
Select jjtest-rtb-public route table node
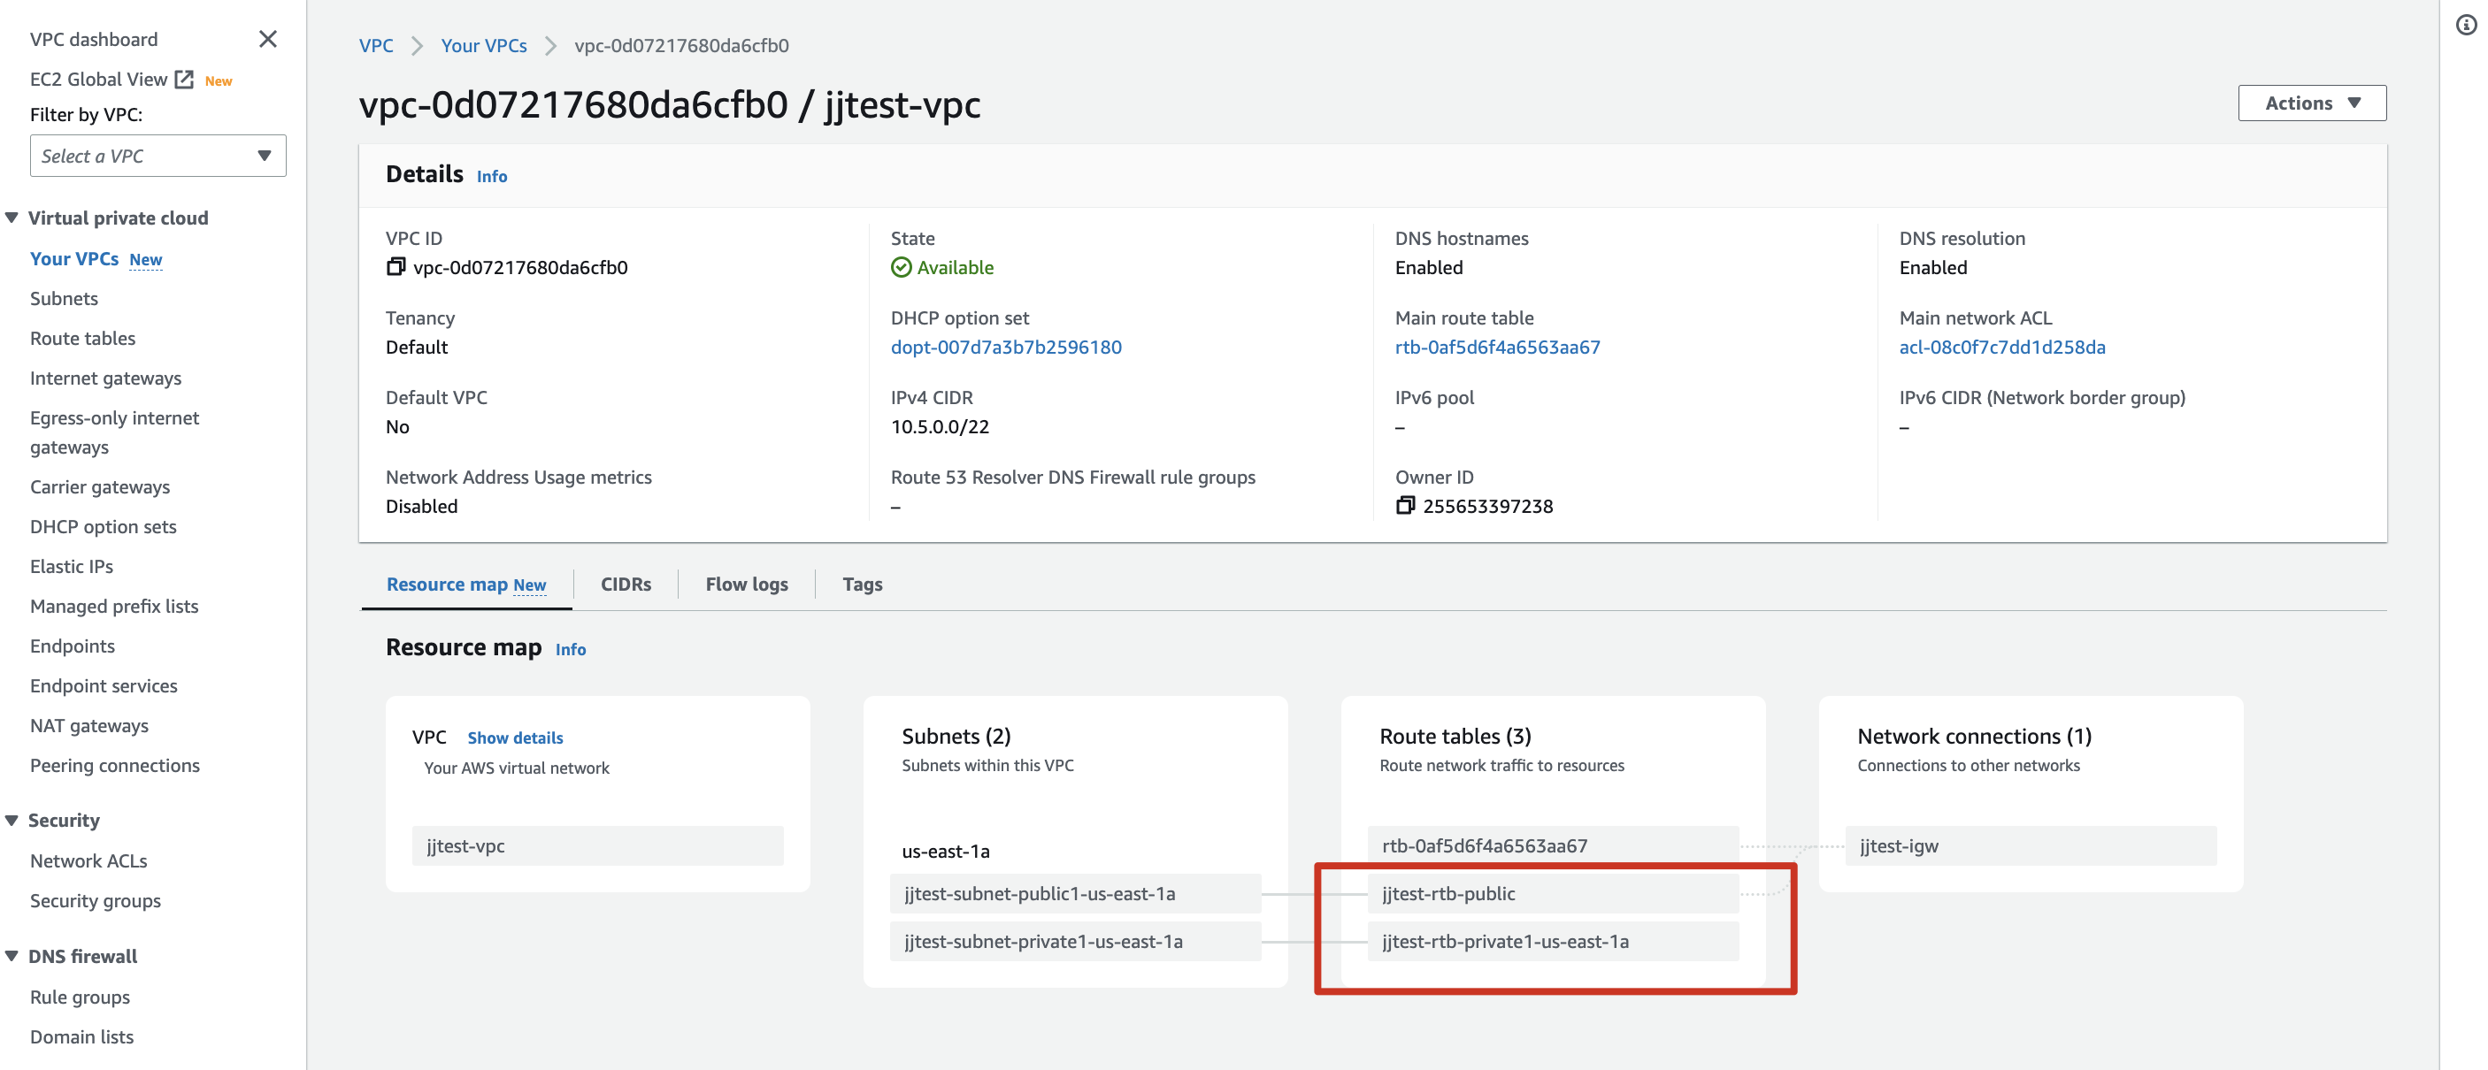tap(1553, 893)
